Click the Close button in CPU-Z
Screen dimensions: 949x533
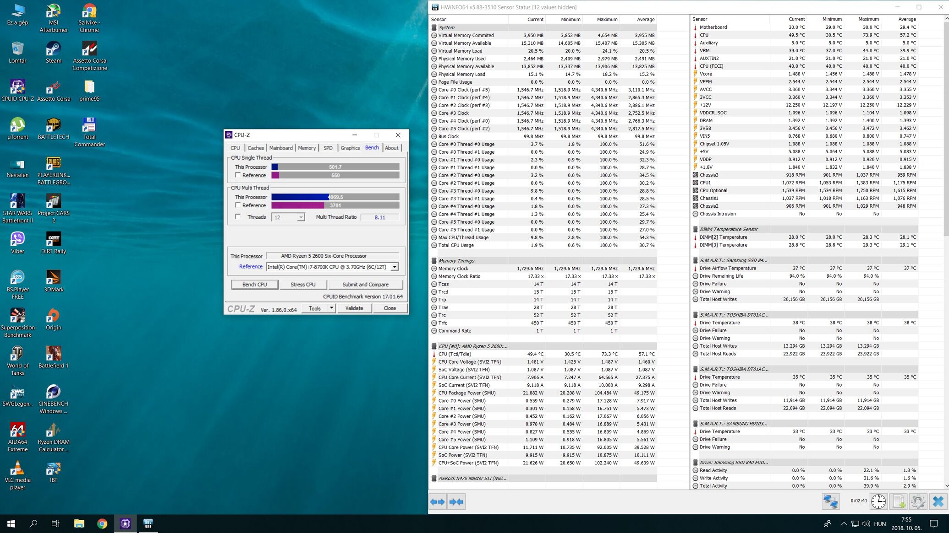[x=389, y=308]
